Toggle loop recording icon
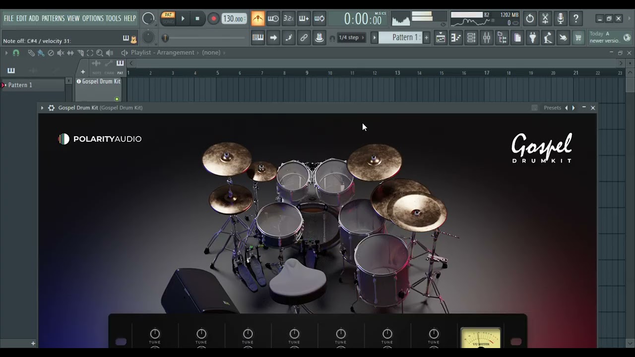This screenshot has height=357, width=635. coord(319,19)
